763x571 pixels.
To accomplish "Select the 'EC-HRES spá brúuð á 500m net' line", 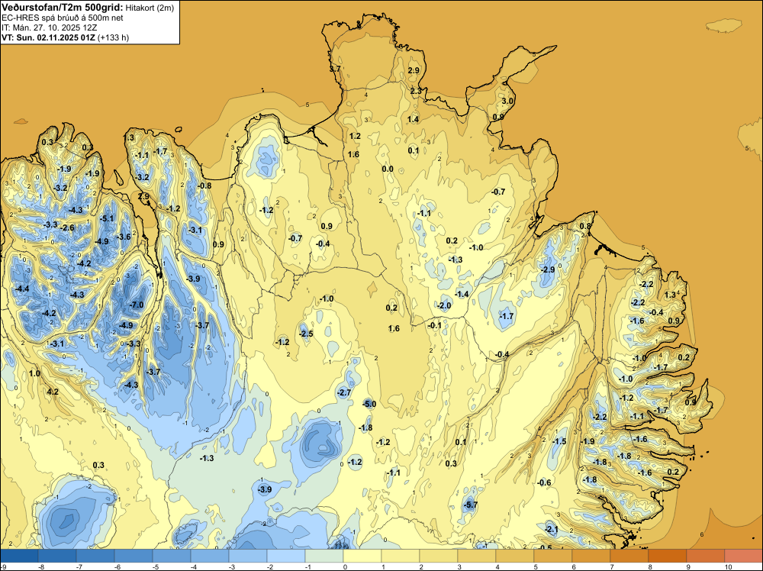I will [63, 18].
